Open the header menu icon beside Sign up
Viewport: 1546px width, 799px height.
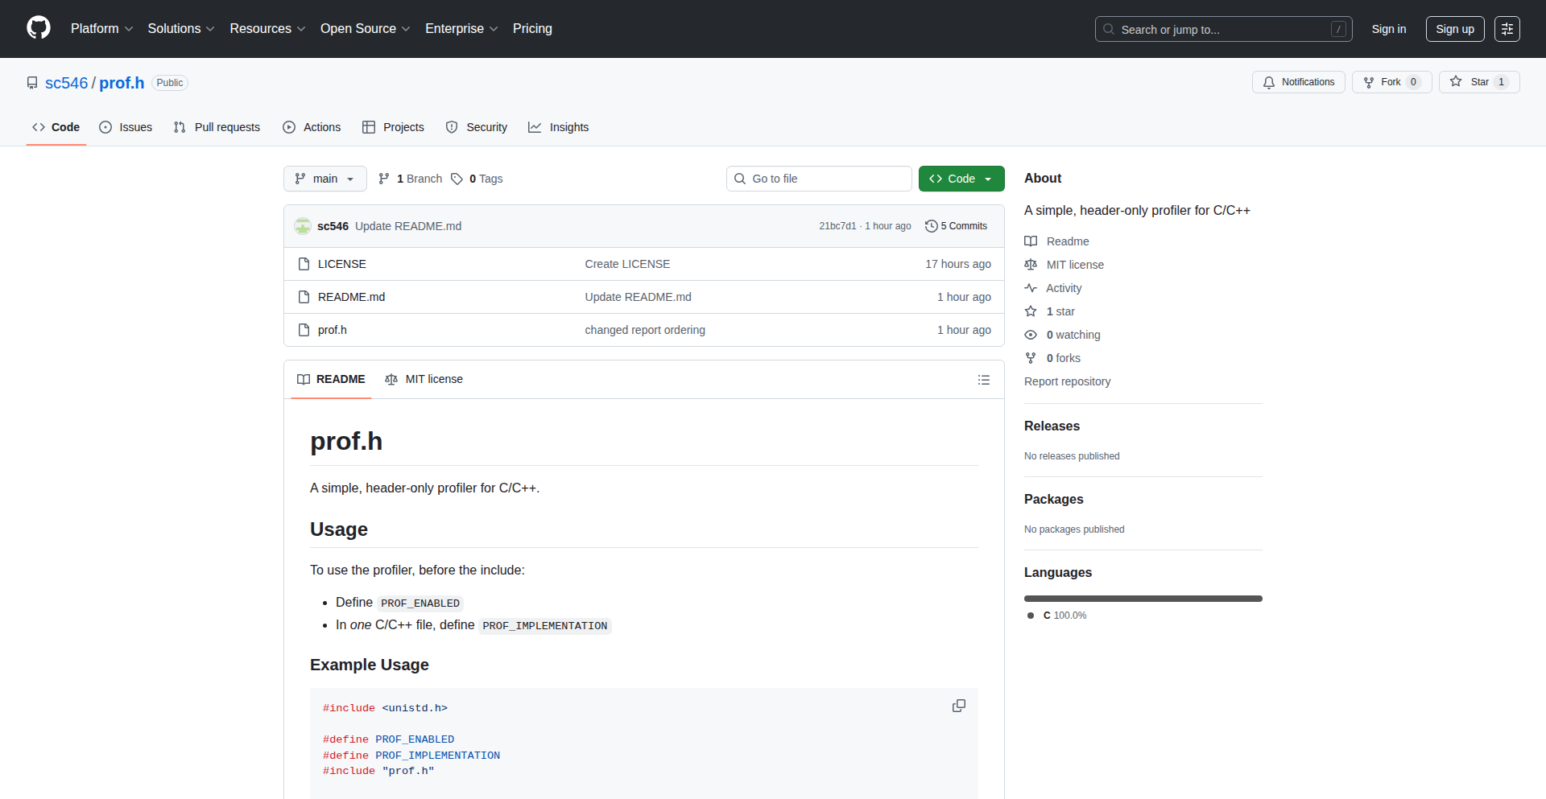tap(1507, 29)
